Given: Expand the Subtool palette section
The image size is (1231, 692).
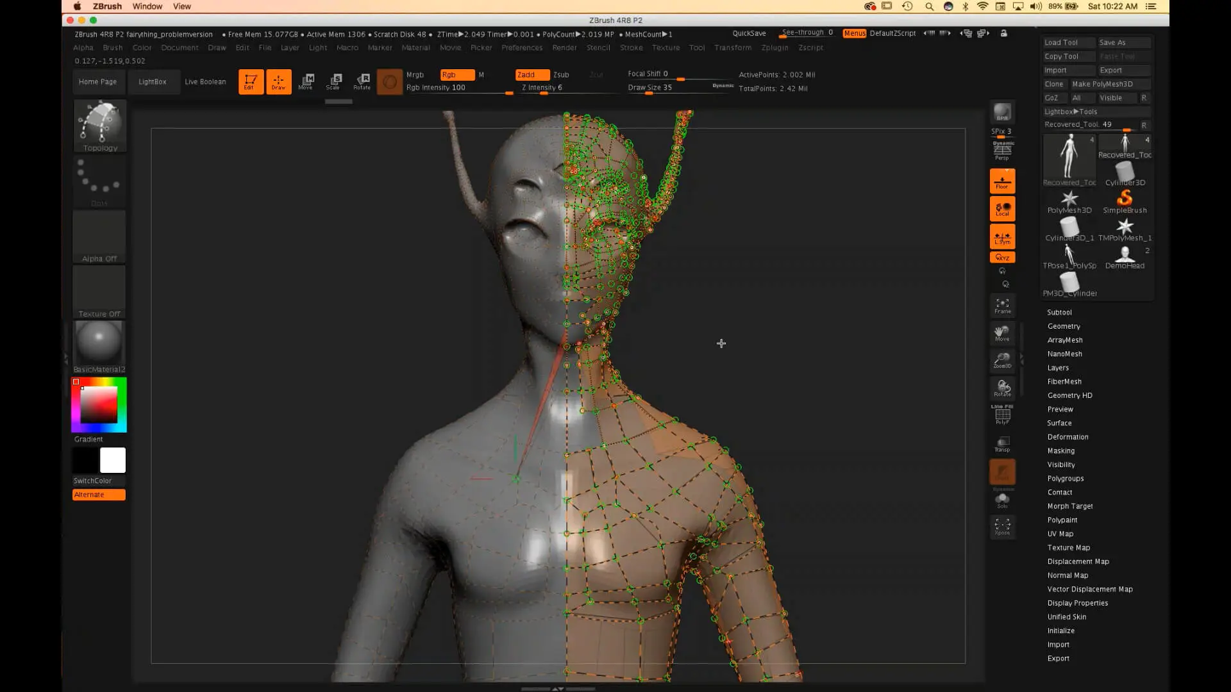Looking at the screenshot, I should click(x=1059, y=313).
